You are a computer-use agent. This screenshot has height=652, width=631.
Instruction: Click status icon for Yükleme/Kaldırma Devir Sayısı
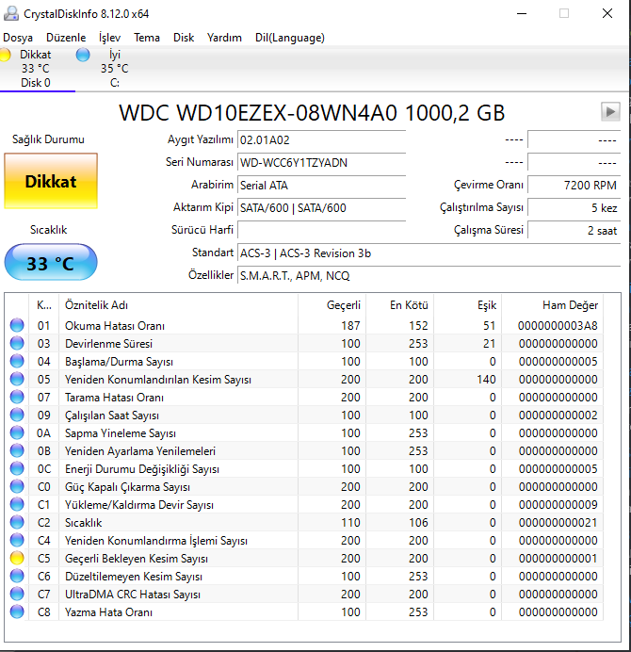click(17, 504)
